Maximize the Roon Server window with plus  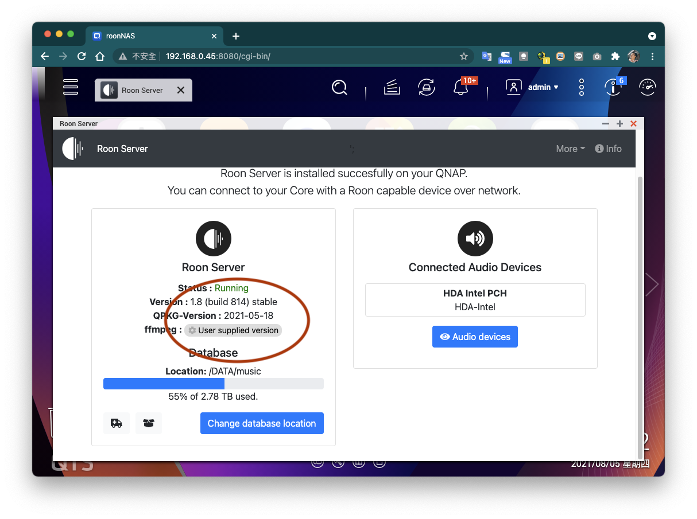pos(619,123)
